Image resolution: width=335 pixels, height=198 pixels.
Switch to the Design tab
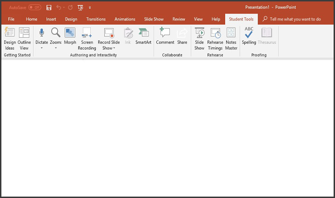coord(71,19)
